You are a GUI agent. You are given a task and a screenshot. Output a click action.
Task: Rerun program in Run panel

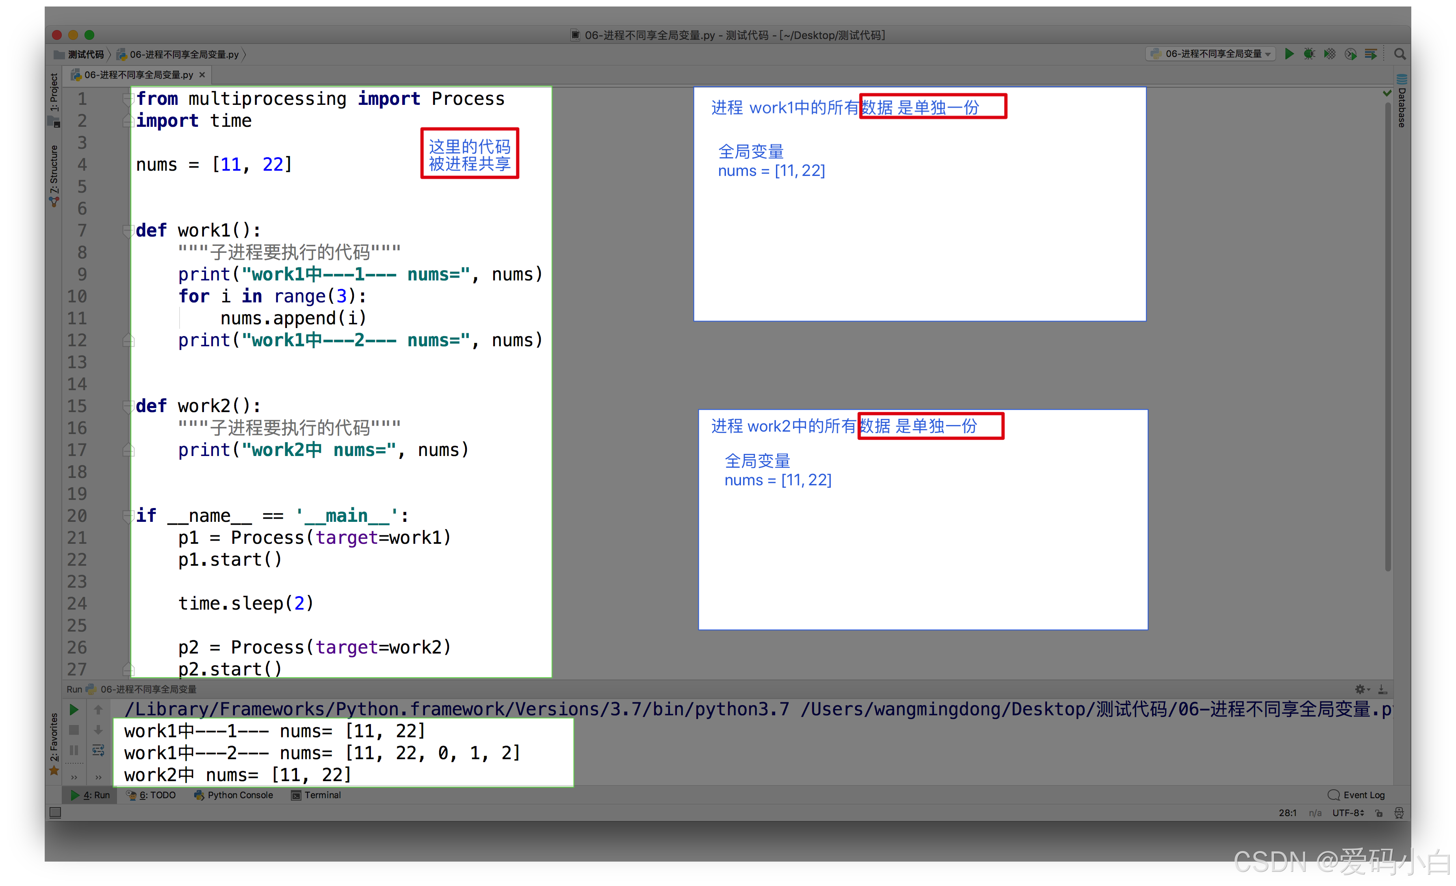coord(74,709)
